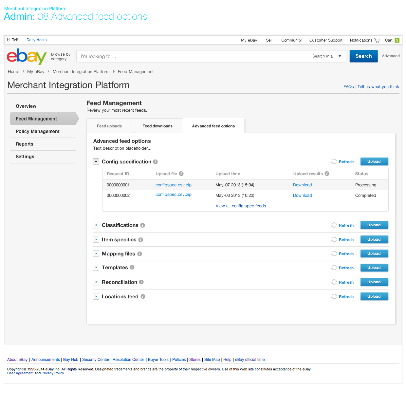This screenshot has width=406, height=393.
Task: Expand the Locations feed section
Action: 96,296
